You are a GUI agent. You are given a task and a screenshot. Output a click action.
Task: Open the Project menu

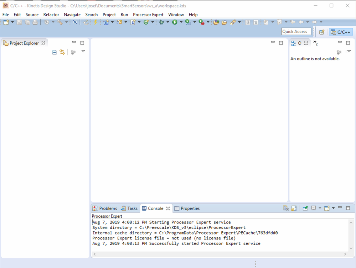click(x=109, y=15)
